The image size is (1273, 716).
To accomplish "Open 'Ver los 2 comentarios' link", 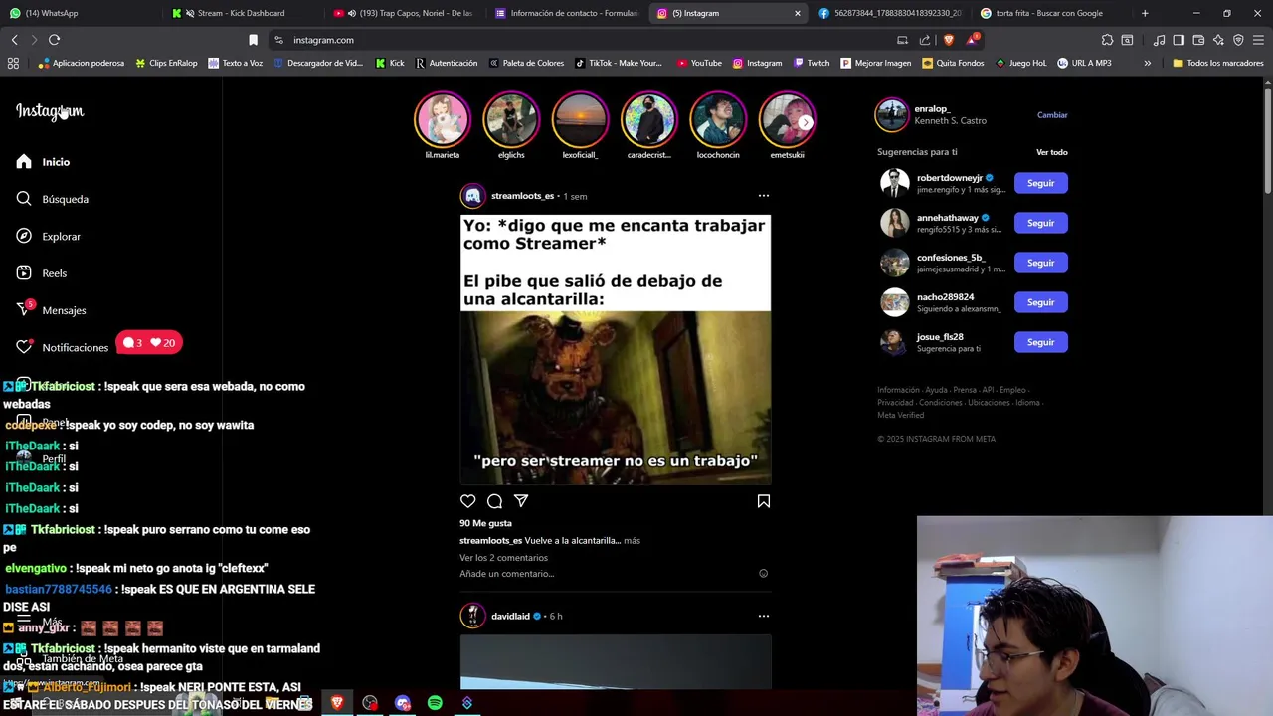I will (x=503, y=558).
